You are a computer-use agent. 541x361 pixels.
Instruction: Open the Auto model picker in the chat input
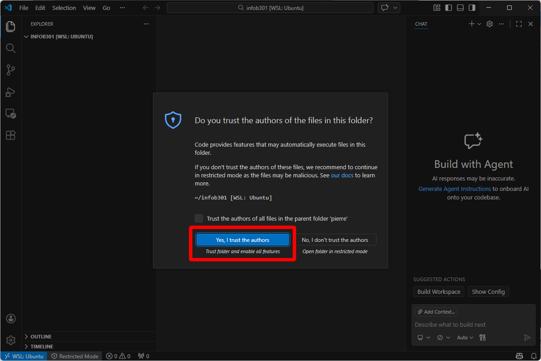[465, 337]
